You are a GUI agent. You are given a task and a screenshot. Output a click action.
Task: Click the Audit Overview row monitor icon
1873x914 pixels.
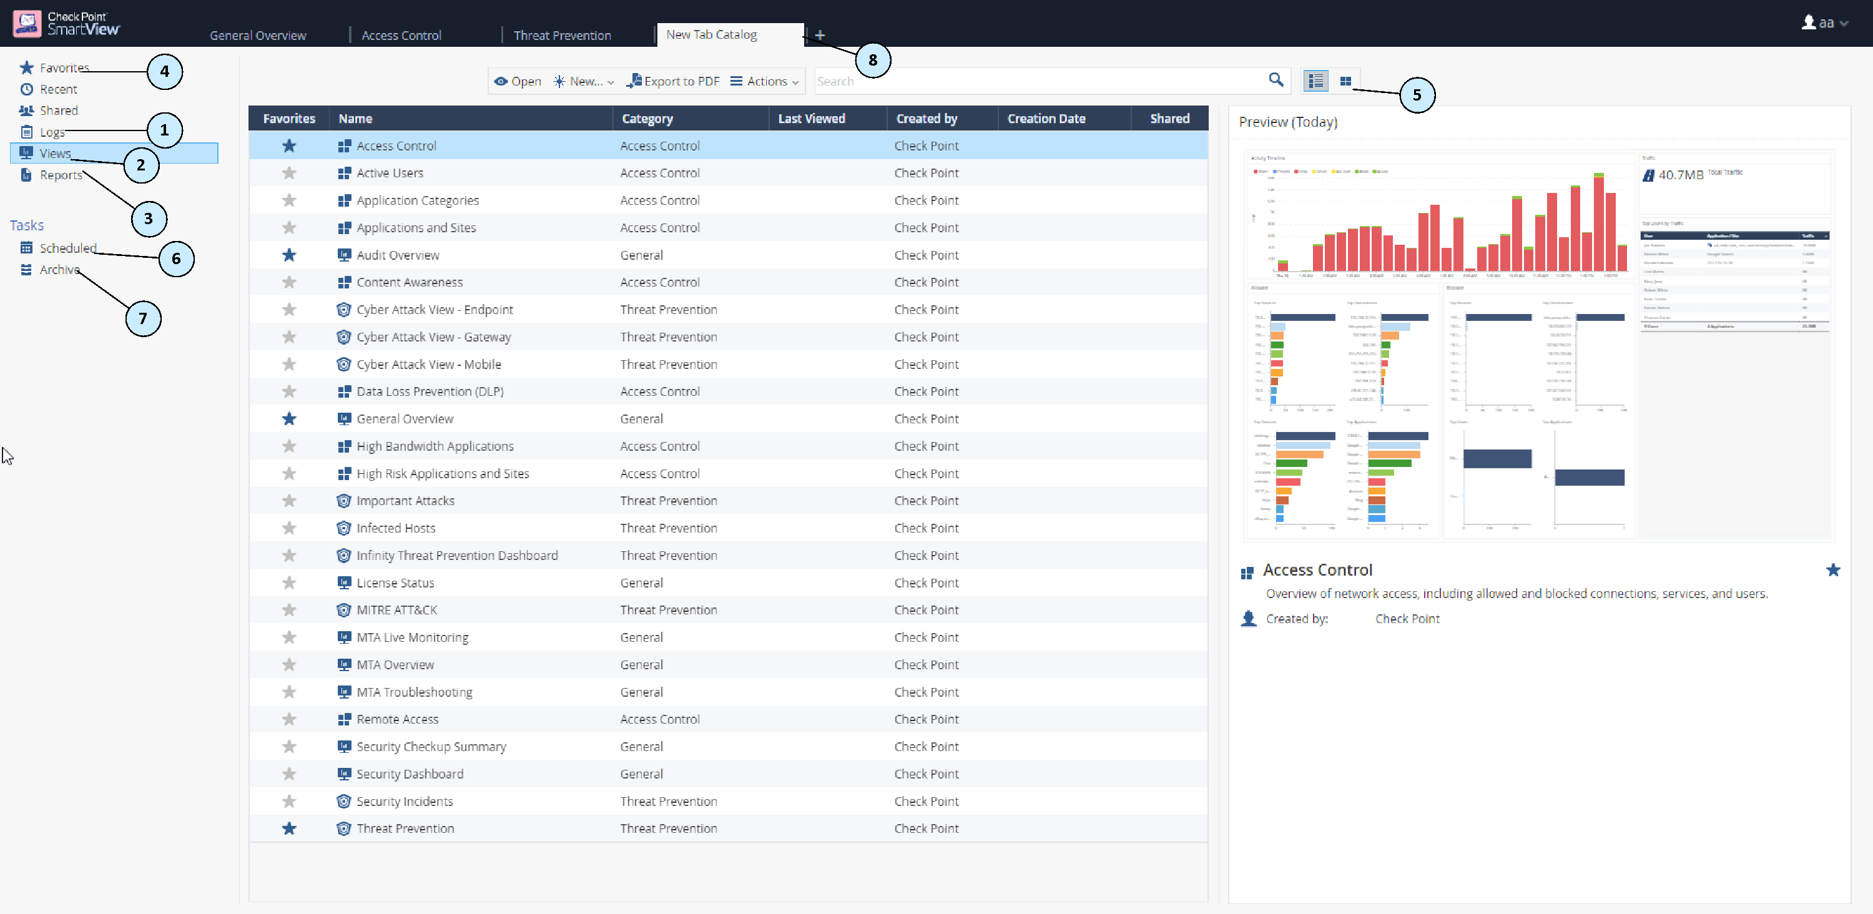click(x=345, y=255)
